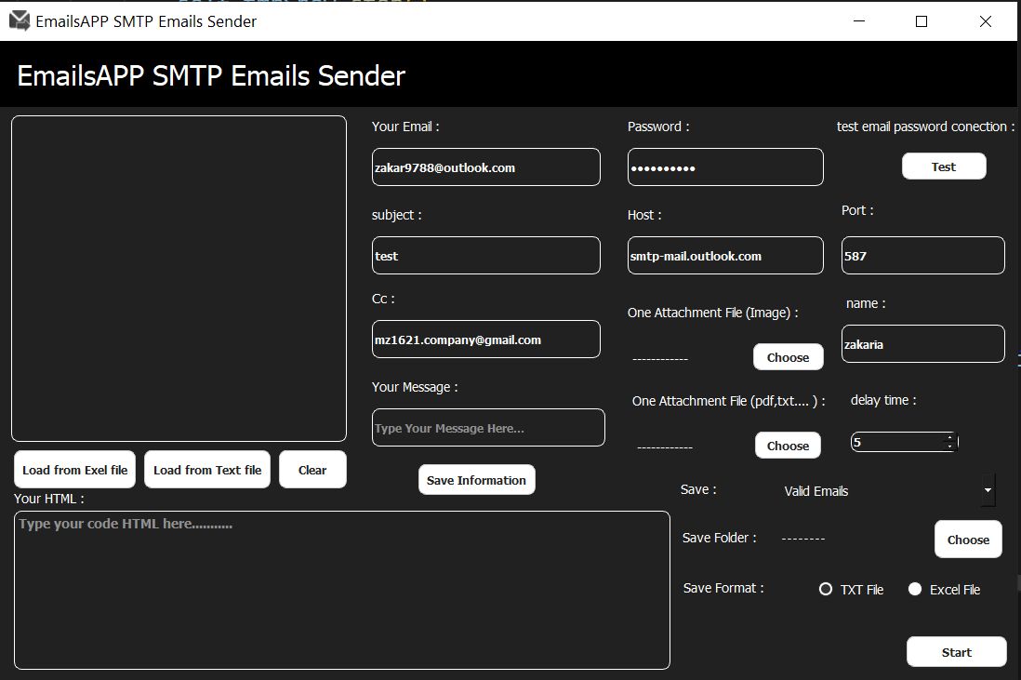Click the large 'EmailsAPP SMTP Emails Sender' header title
Image resolution: width=1021 pixels, height=680 pixels.
[211, 75]
